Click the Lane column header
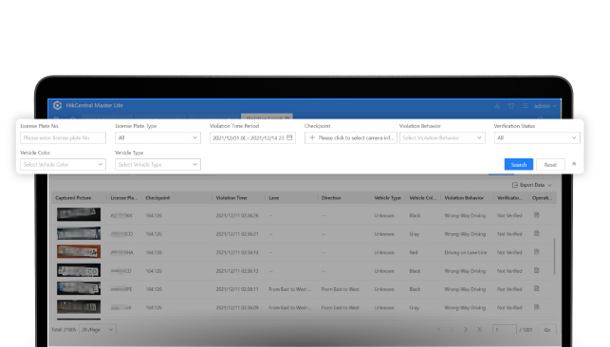This screenshot has width=610, height=347. pyautogui.click(x=274, y=198)
